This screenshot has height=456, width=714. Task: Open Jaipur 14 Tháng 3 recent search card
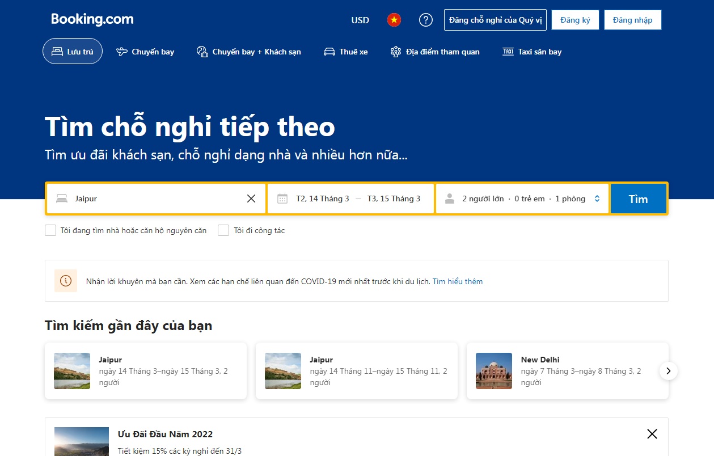(x=146, y=371)
